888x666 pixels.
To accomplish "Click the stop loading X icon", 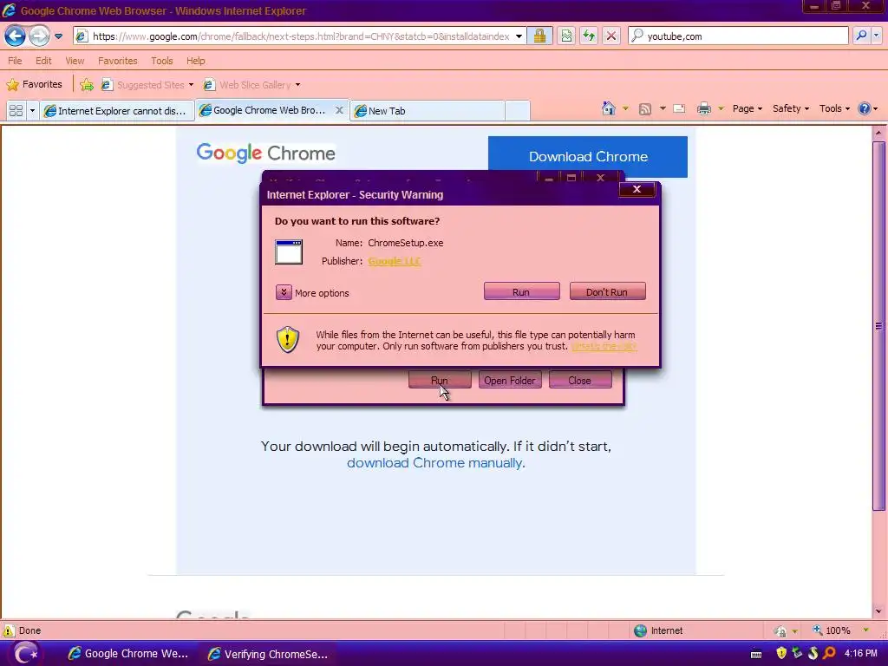I will (x=611, y=36).
